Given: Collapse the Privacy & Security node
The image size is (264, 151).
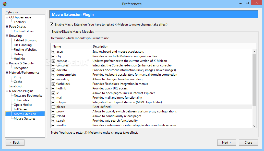Looking at the screenshot, I should pos(7,63).
